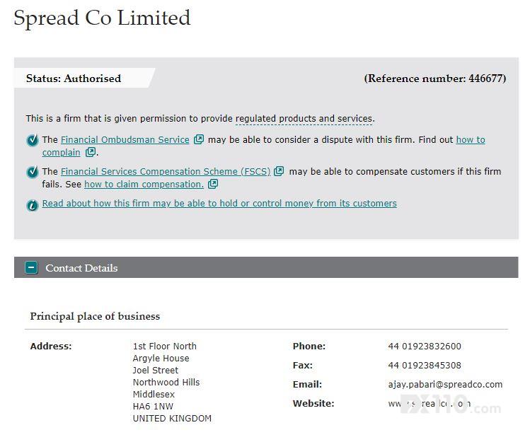Click the info icon beside 'Read about' link

coord(33,205)
